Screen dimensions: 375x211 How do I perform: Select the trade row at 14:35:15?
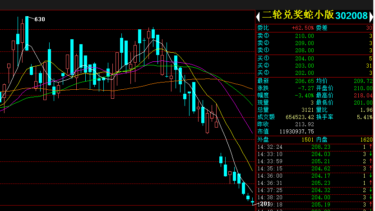pyautogui.click(x=315, y=169)
